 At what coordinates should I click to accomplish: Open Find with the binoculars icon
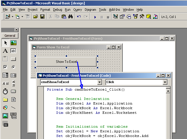point(71,17)
